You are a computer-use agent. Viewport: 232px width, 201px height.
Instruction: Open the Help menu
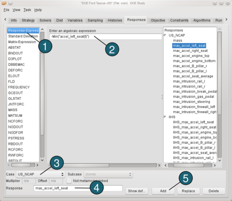click(x=38, y=10)
